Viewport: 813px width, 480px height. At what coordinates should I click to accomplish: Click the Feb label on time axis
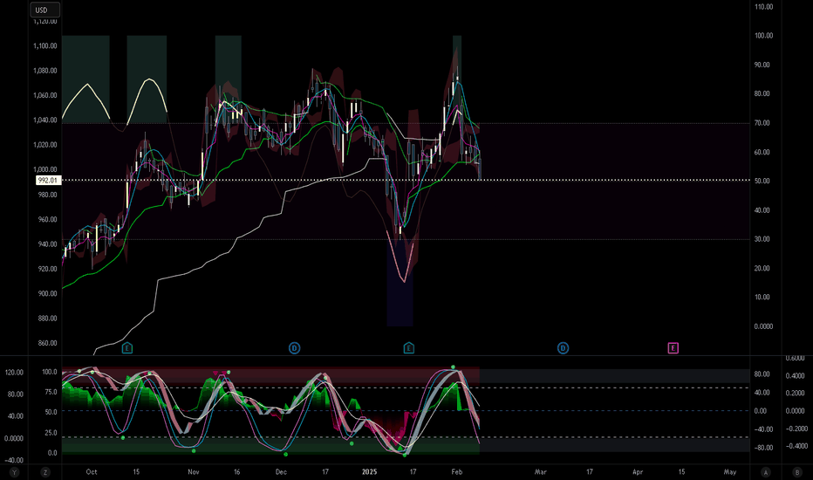pos(457,471)
